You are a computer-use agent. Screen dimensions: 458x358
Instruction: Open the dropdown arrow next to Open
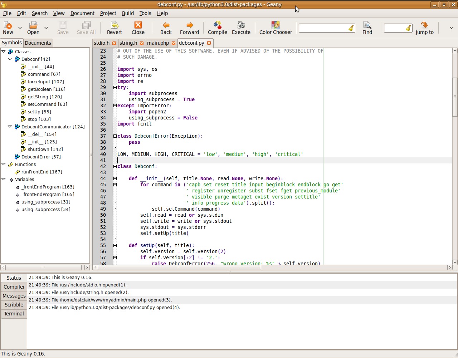(x=46, y=28)
